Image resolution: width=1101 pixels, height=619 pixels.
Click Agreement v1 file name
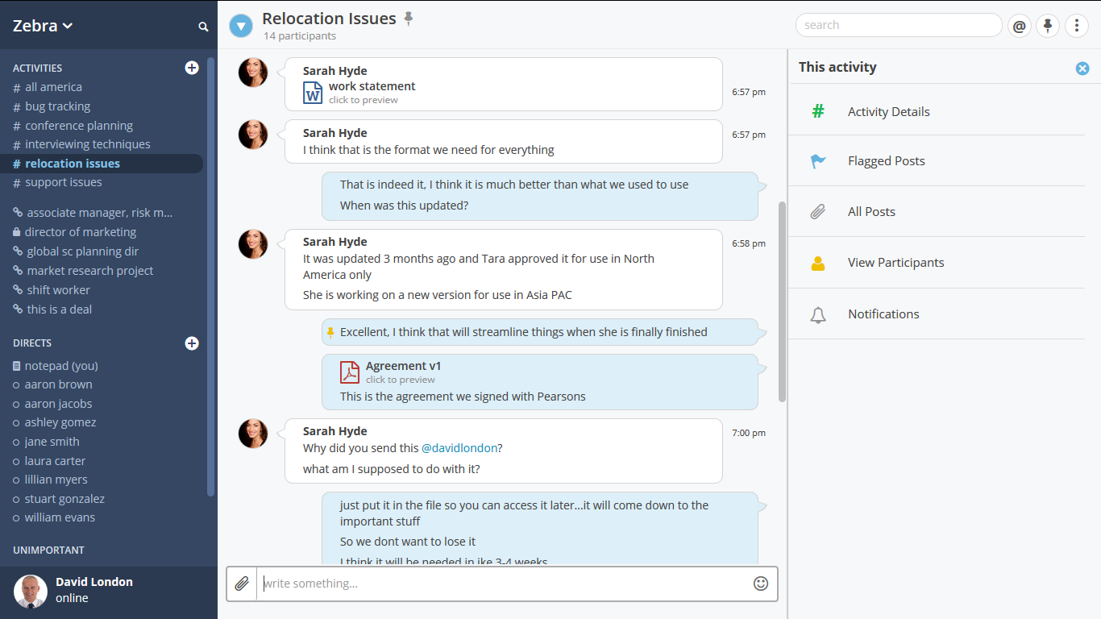click(403, 366)
